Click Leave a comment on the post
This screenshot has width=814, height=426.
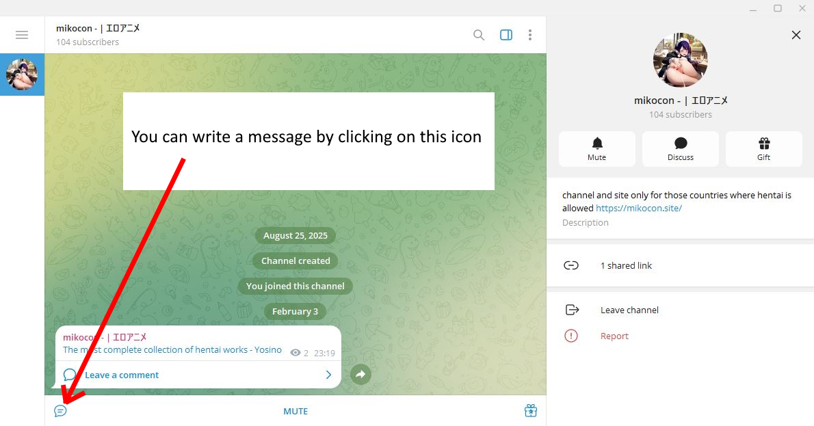coord(121,375)
